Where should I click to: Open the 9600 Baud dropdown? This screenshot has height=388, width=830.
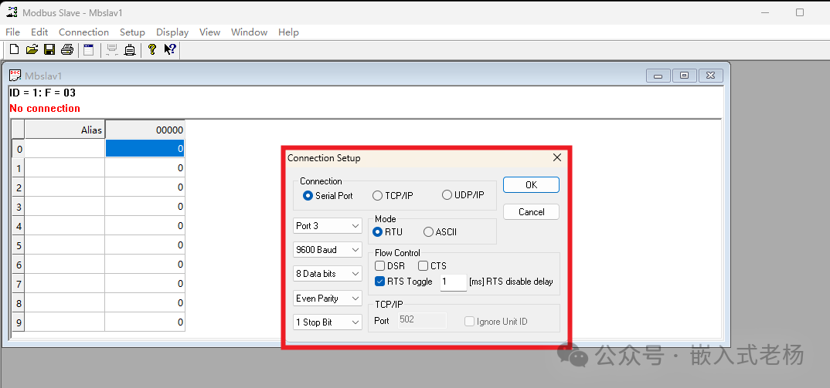coord(327,249)
